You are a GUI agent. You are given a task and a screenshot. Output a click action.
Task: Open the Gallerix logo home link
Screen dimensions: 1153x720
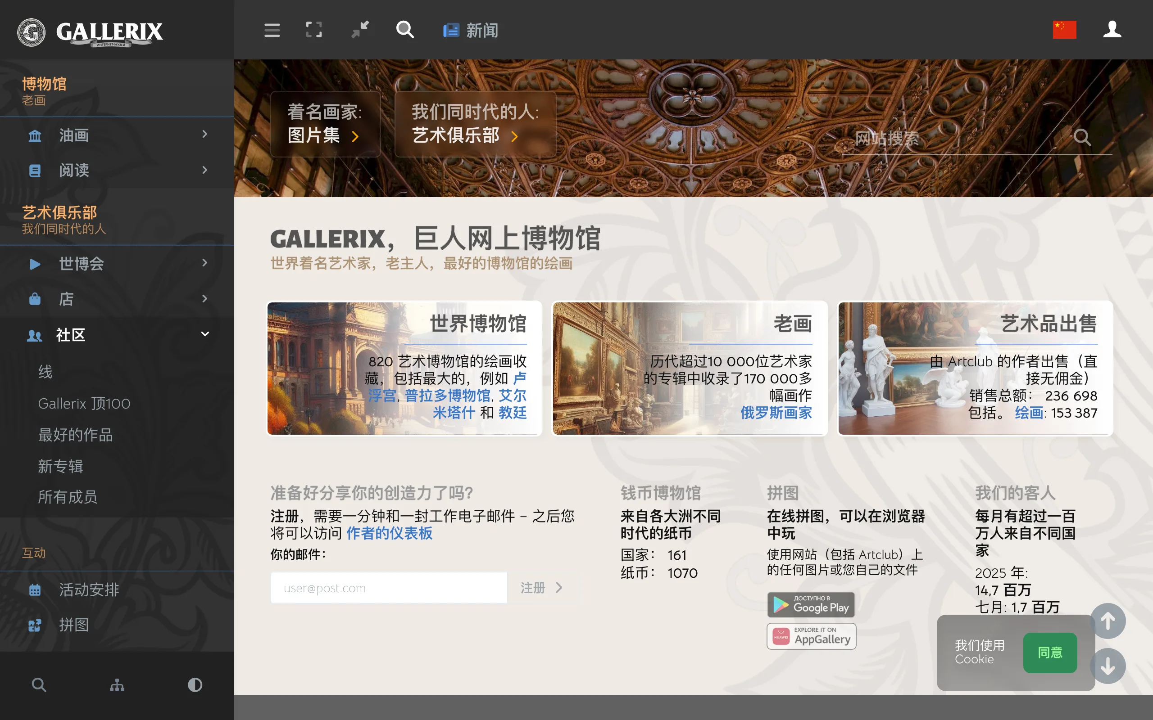click(90, 32)
